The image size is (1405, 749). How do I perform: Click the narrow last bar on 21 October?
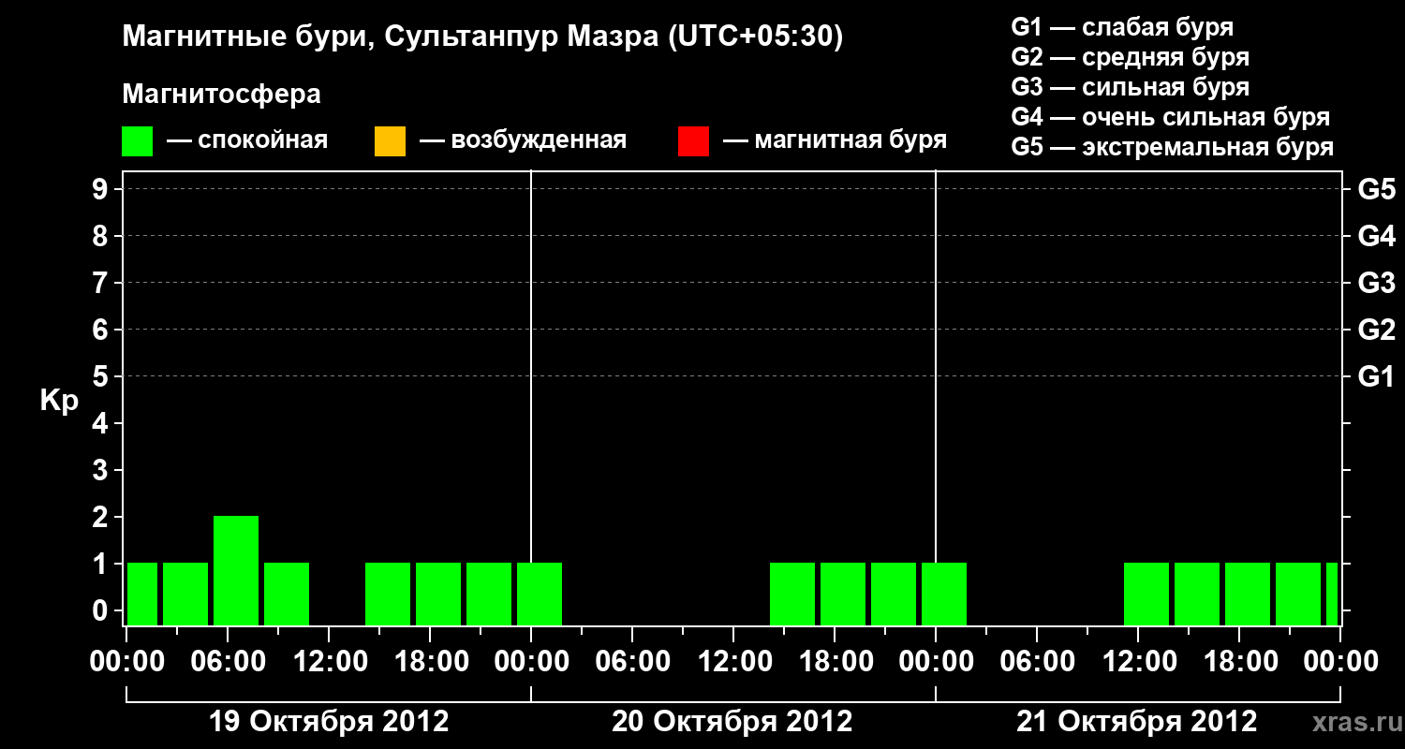(x=1332, y=594)
